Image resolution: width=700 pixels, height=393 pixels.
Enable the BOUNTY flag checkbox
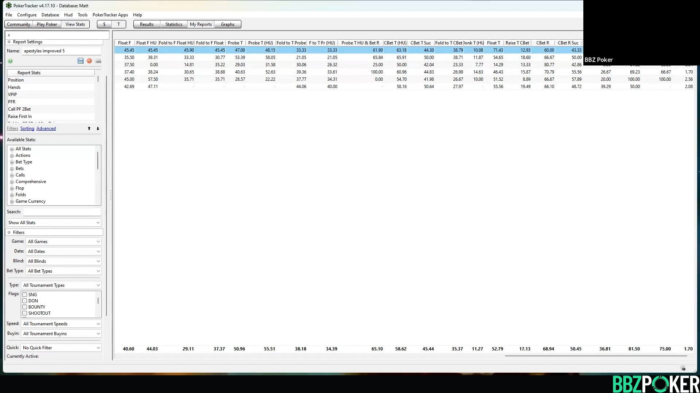[x=24, y=307]
